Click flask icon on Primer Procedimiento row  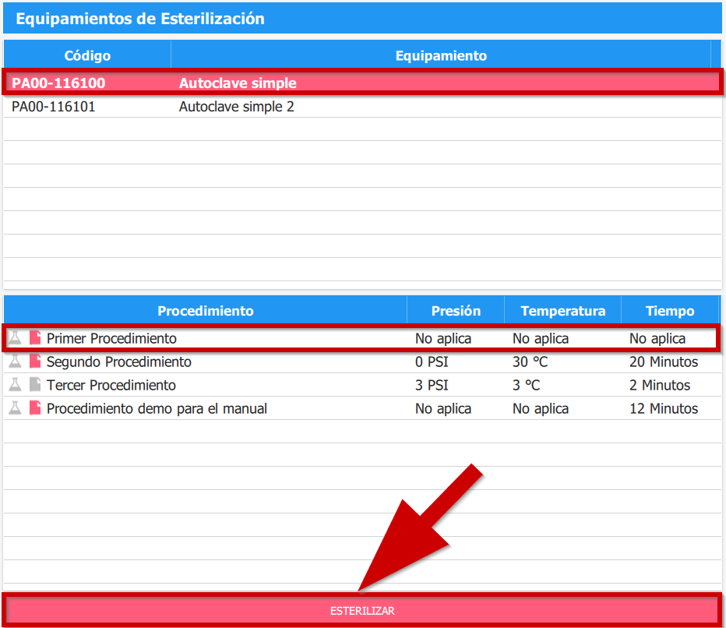click(x=16, y=338)
